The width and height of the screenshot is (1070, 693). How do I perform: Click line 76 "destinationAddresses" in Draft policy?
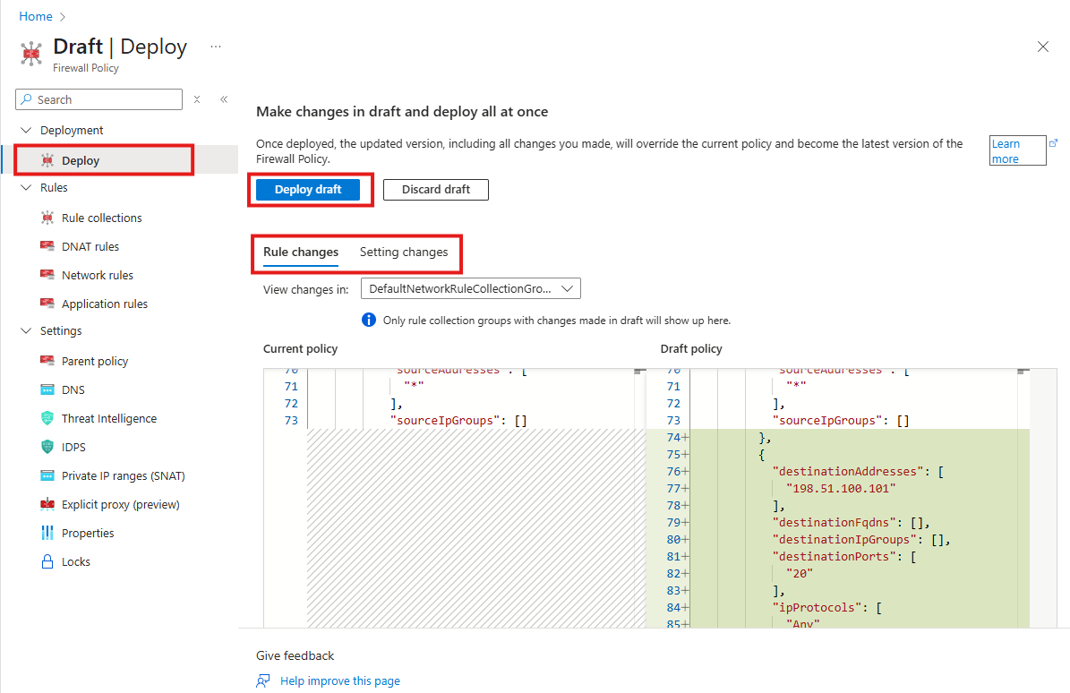(x=848, y=471)
